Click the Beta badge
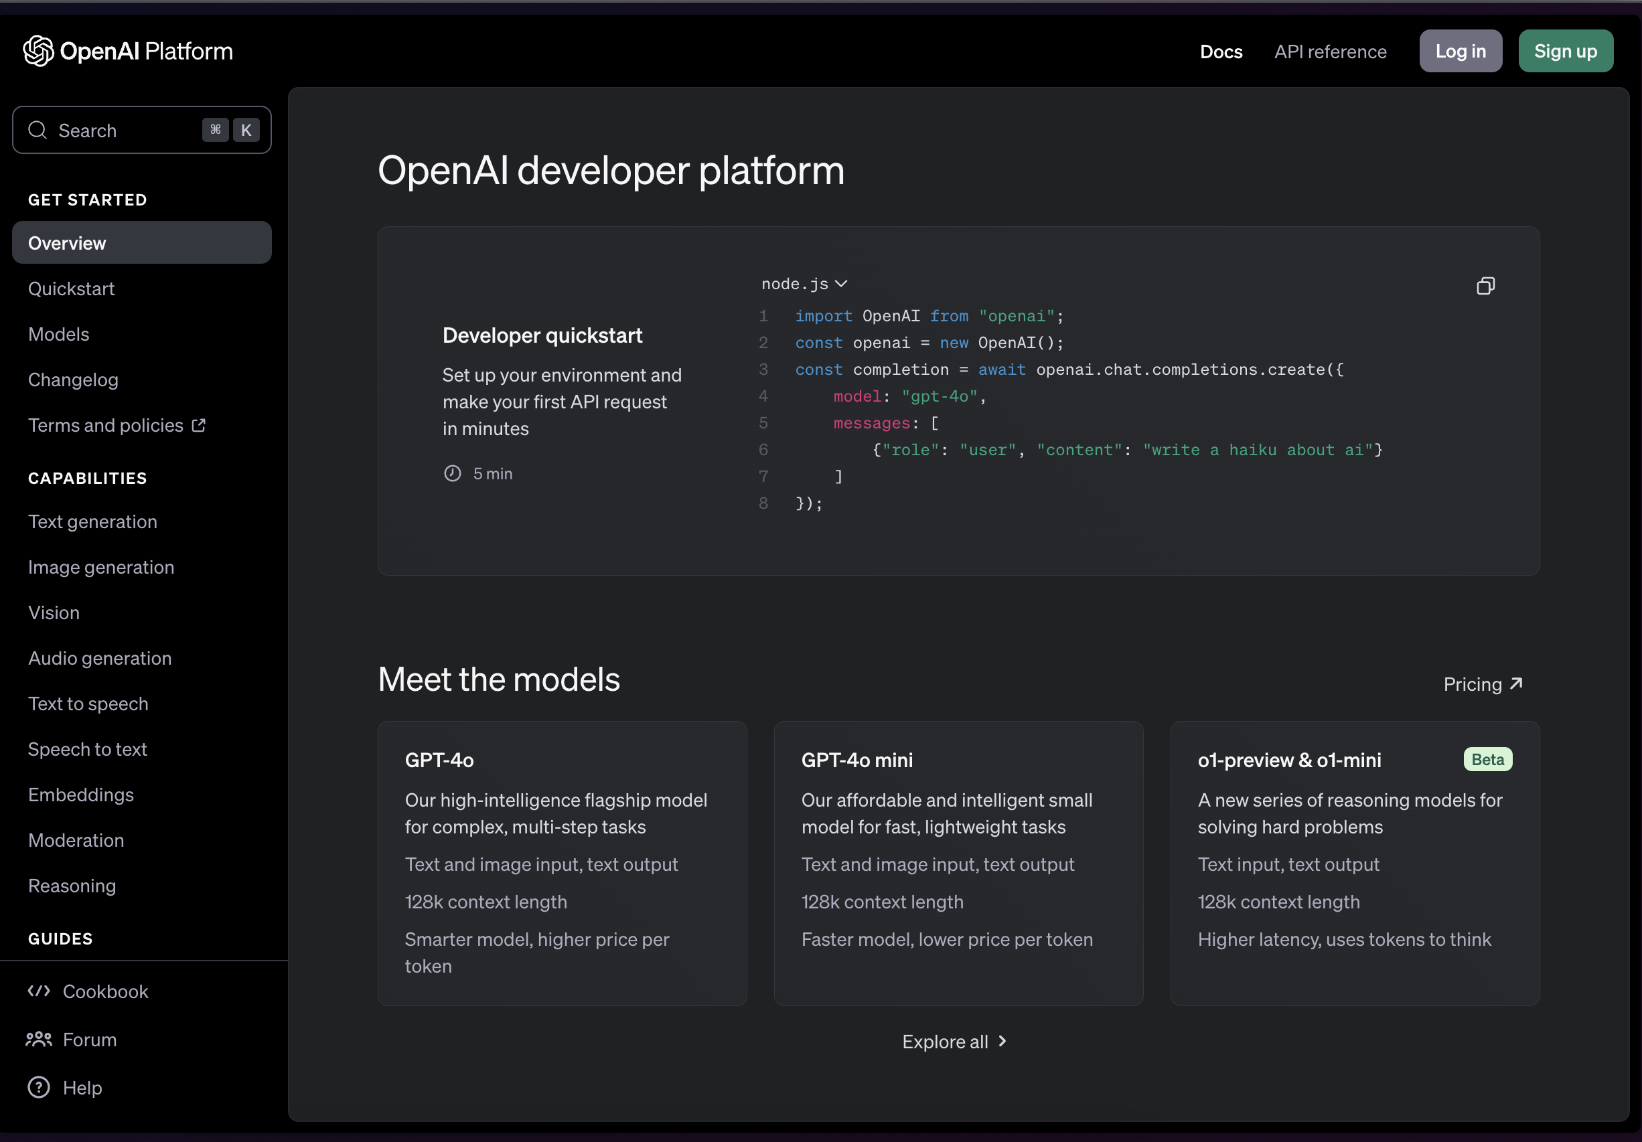Screen dimensions: 1642x1142 [x=1487, y=759]
